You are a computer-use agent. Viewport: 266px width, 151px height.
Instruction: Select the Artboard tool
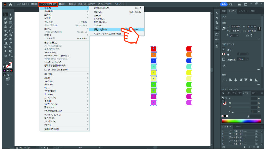click(5, 55)
